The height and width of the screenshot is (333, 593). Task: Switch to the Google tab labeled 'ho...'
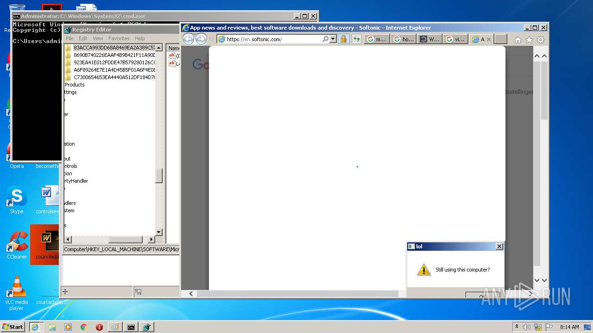tap(403, 39)
